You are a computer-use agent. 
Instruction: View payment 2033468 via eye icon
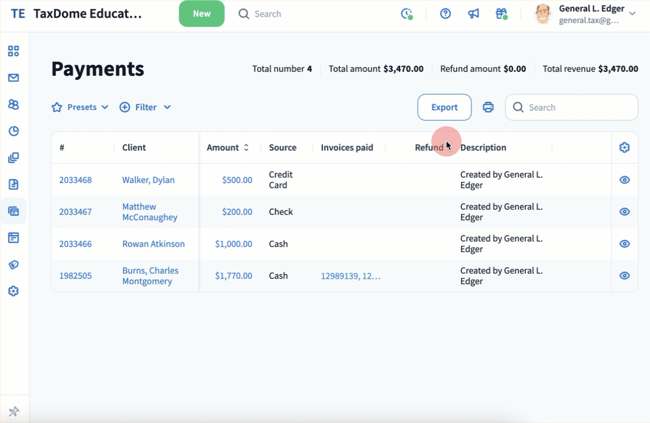pyautogui.click(x=625, y=180)
